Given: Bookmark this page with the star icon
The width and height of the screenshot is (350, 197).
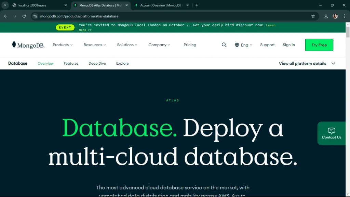Looking at the screenshot, I should 313,16.
